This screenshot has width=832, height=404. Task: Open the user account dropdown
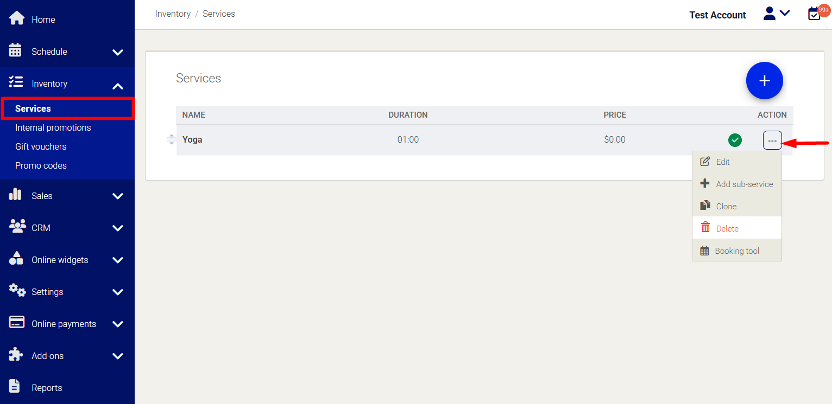776,14
